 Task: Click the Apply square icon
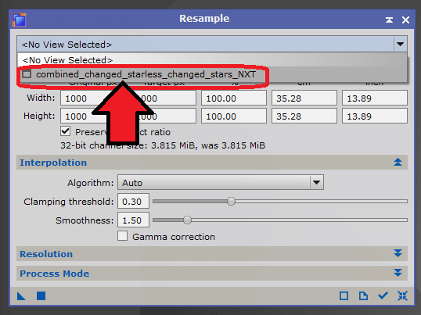[41, 296]
